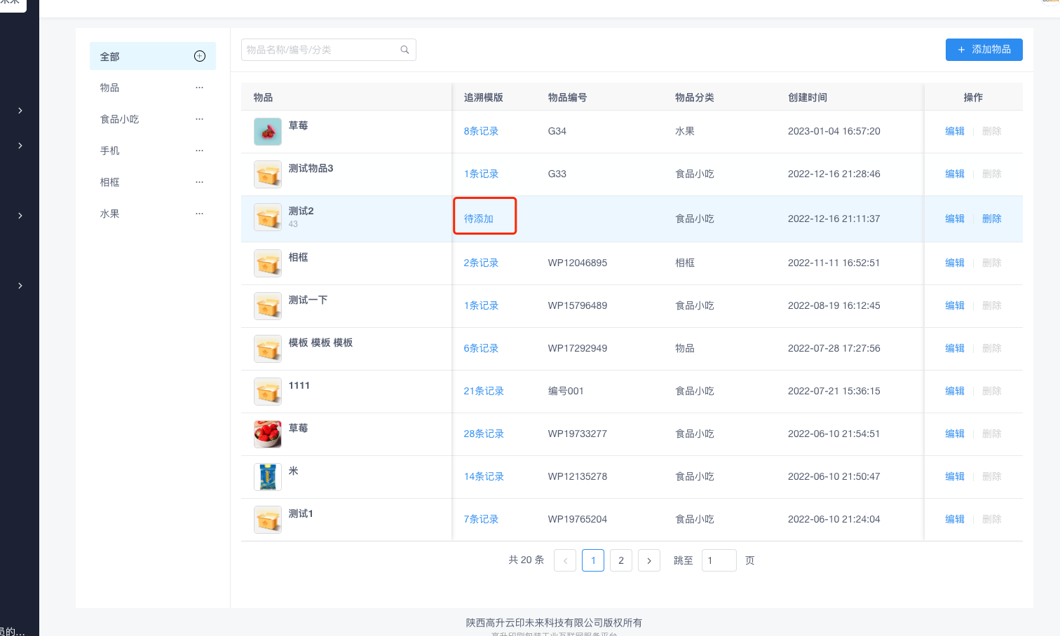This screenshot has width=1060, height=636.
Task: Click the 添加物品 button
Action: click(984, 50)
